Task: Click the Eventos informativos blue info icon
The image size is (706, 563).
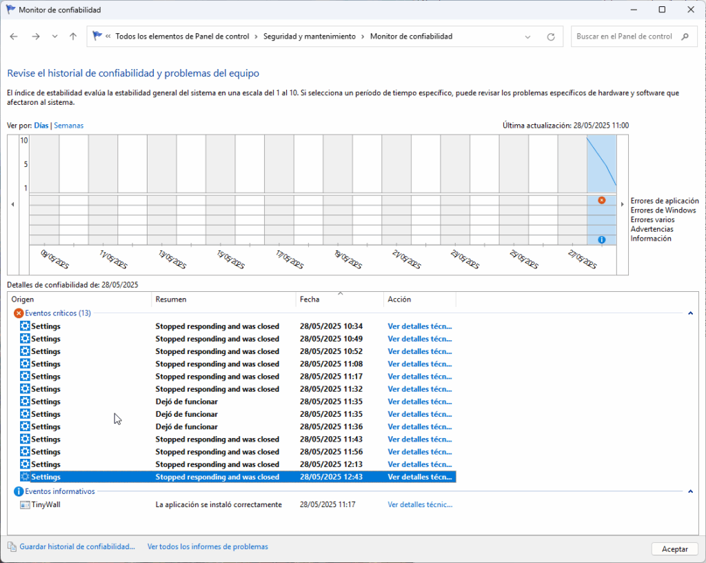Action: [x=19, y=491]
